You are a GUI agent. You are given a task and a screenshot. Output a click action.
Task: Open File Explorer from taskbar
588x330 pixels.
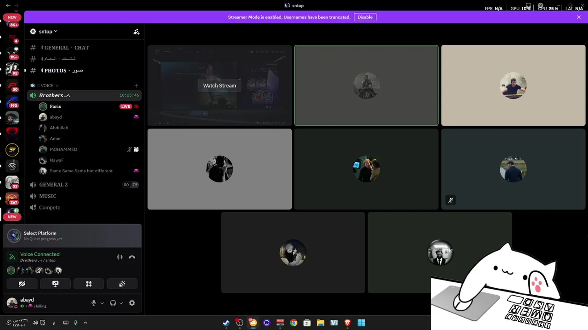[321, 323]
